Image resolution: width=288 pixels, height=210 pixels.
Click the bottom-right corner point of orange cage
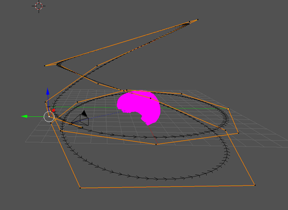(x=254, y=185)
